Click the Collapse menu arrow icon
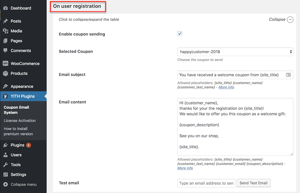Screen dimensions: 300x193 click(5, 184)
